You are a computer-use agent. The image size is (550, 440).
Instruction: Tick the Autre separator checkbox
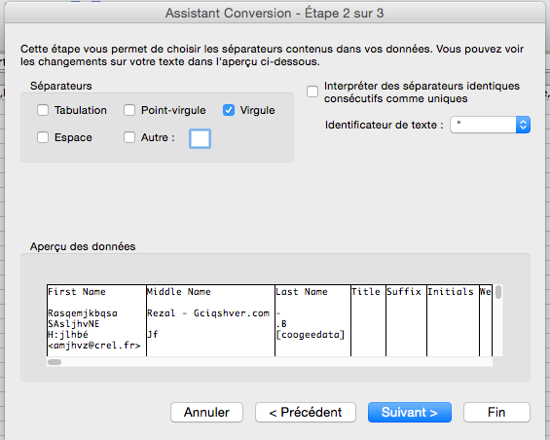[129, 137]
